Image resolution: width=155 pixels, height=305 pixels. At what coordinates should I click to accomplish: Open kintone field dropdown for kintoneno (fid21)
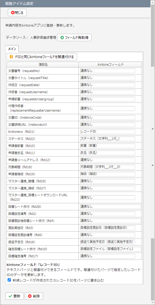pos(107,132)
